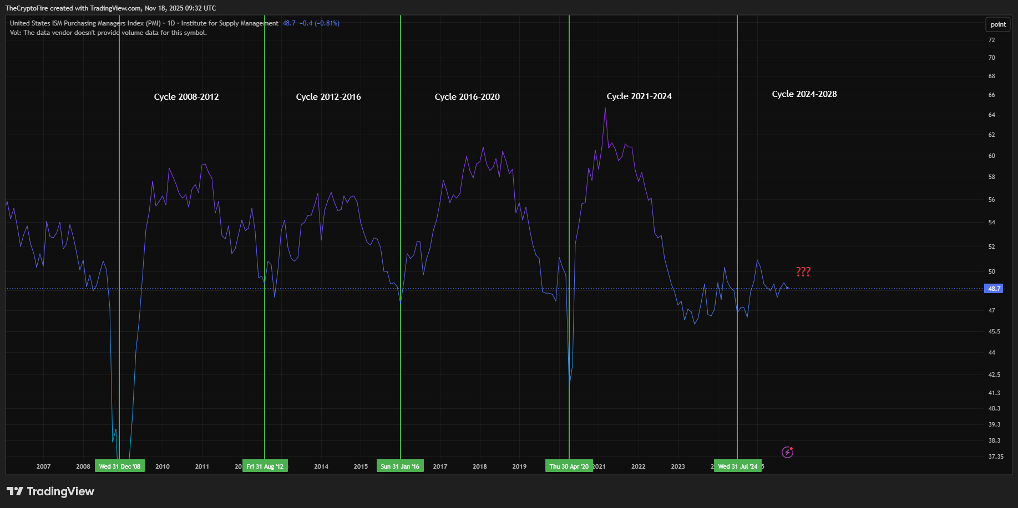
Task: Select the 'Fri 31 Aug '12' date marker
Action: tap(266, 466)
